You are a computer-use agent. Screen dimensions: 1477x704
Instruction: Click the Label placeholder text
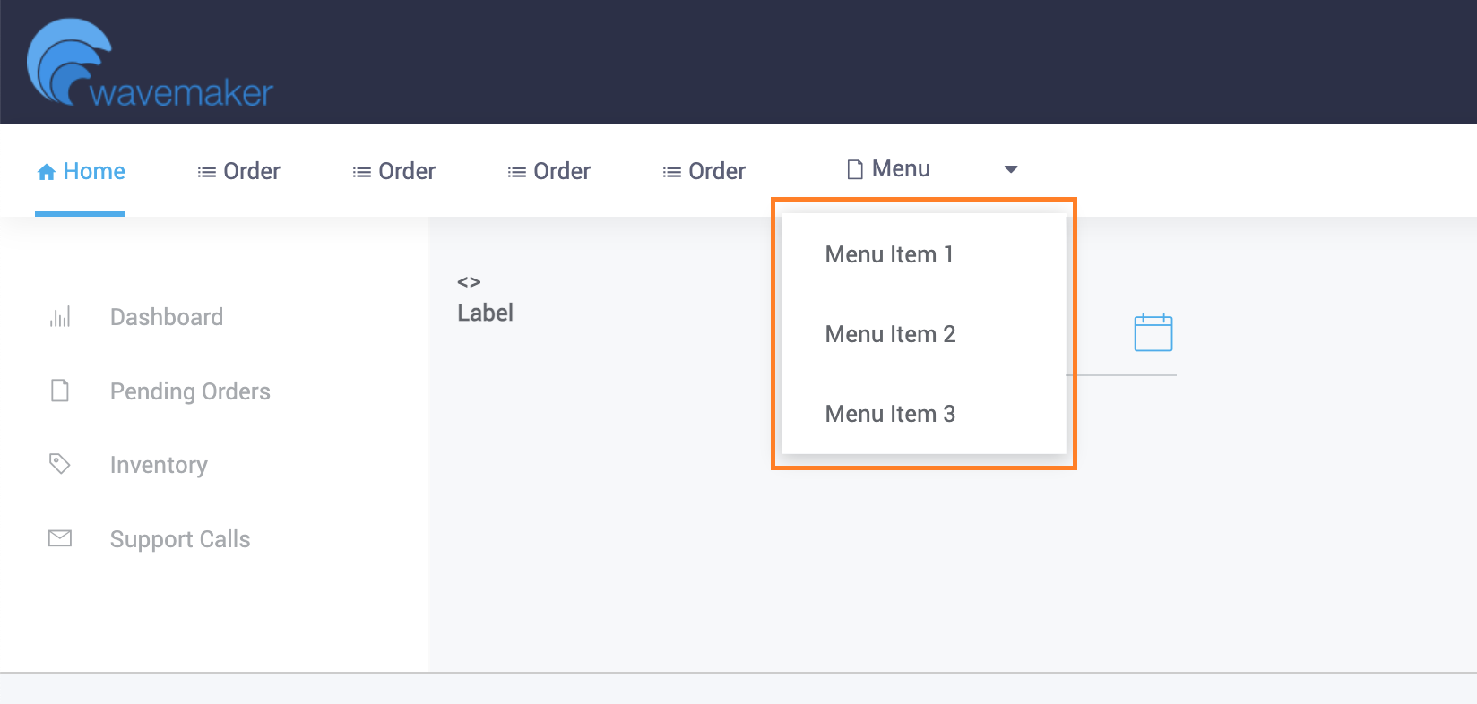click(485, 313)
